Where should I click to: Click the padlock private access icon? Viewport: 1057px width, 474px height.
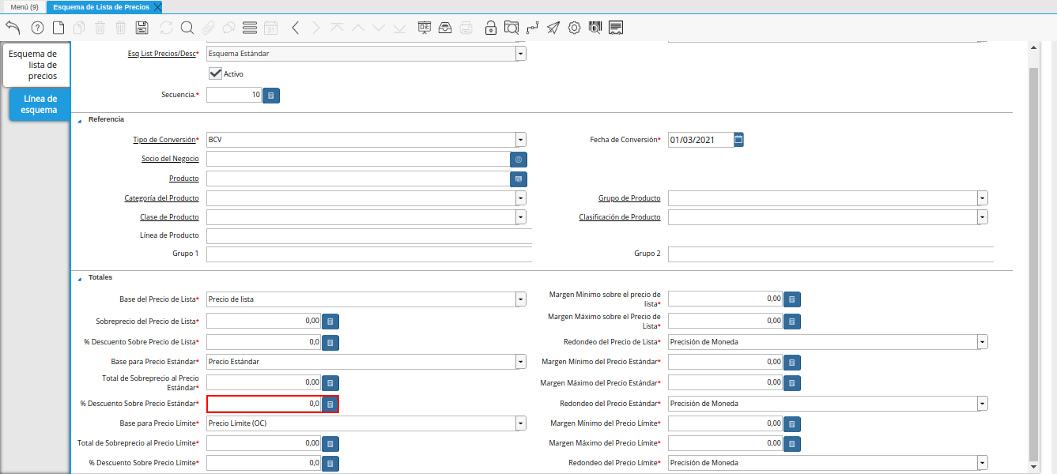491,28
